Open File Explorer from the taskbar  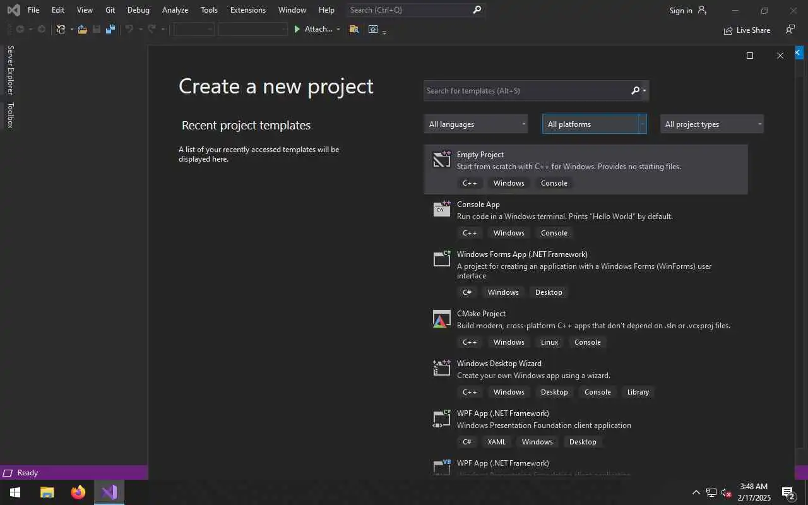(47, 492)
